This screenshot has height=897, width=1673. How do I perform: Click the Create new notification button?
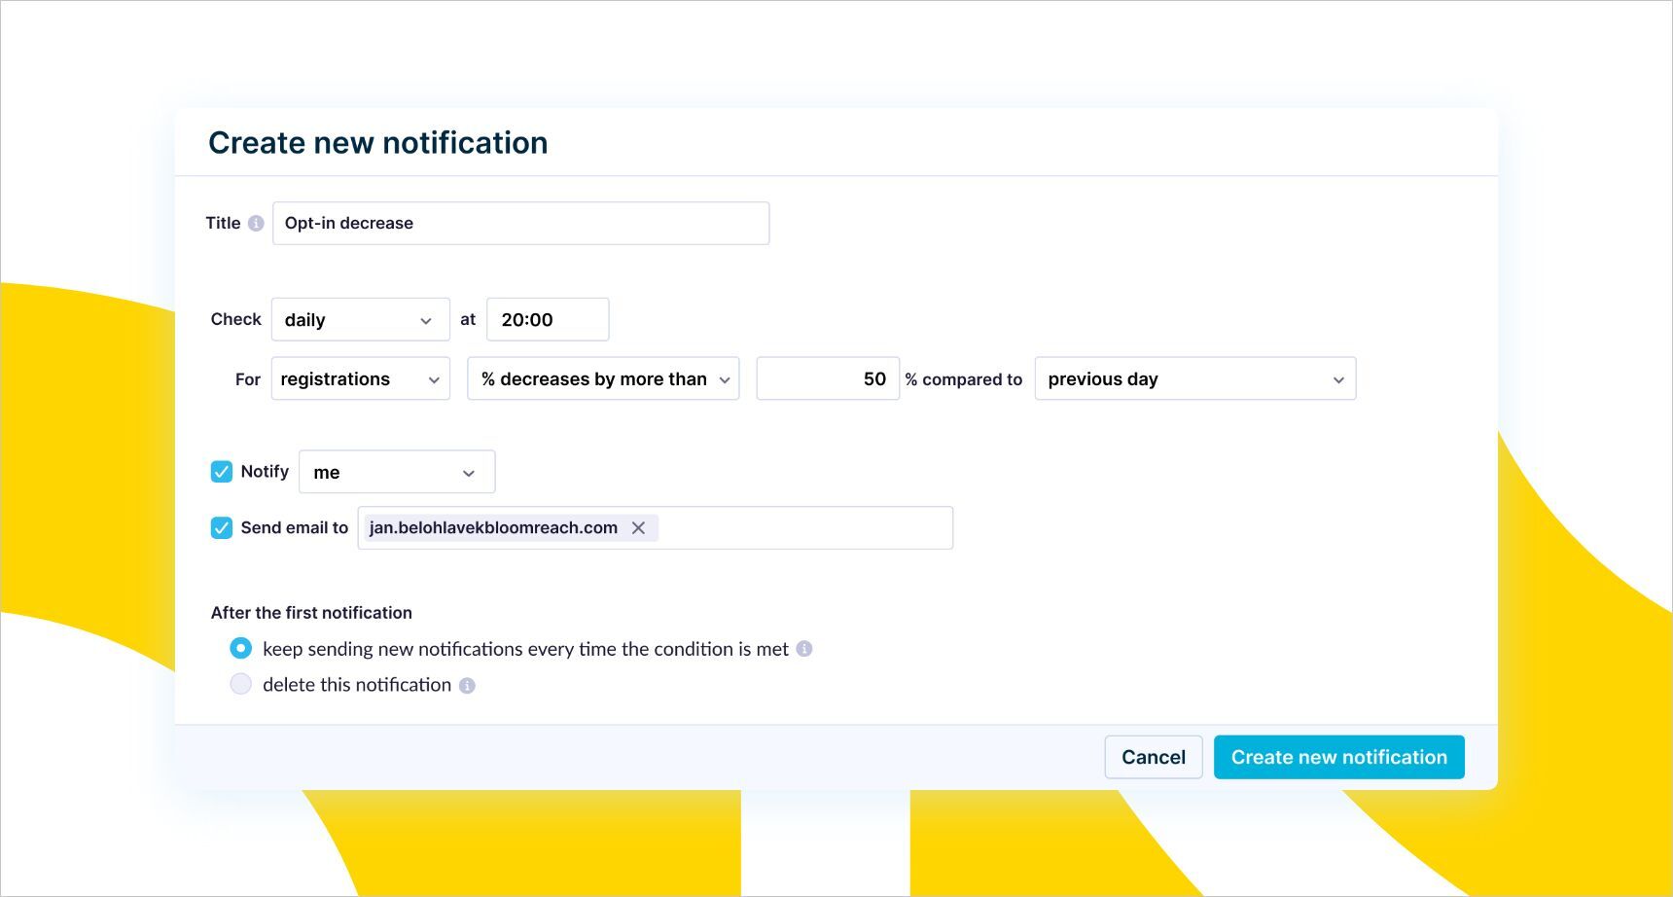[x=1339, y=757]
